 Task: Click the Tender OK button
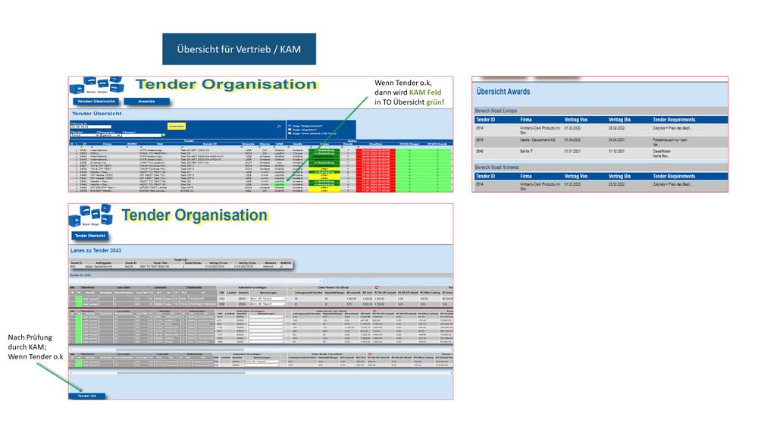tap(87, 396)
